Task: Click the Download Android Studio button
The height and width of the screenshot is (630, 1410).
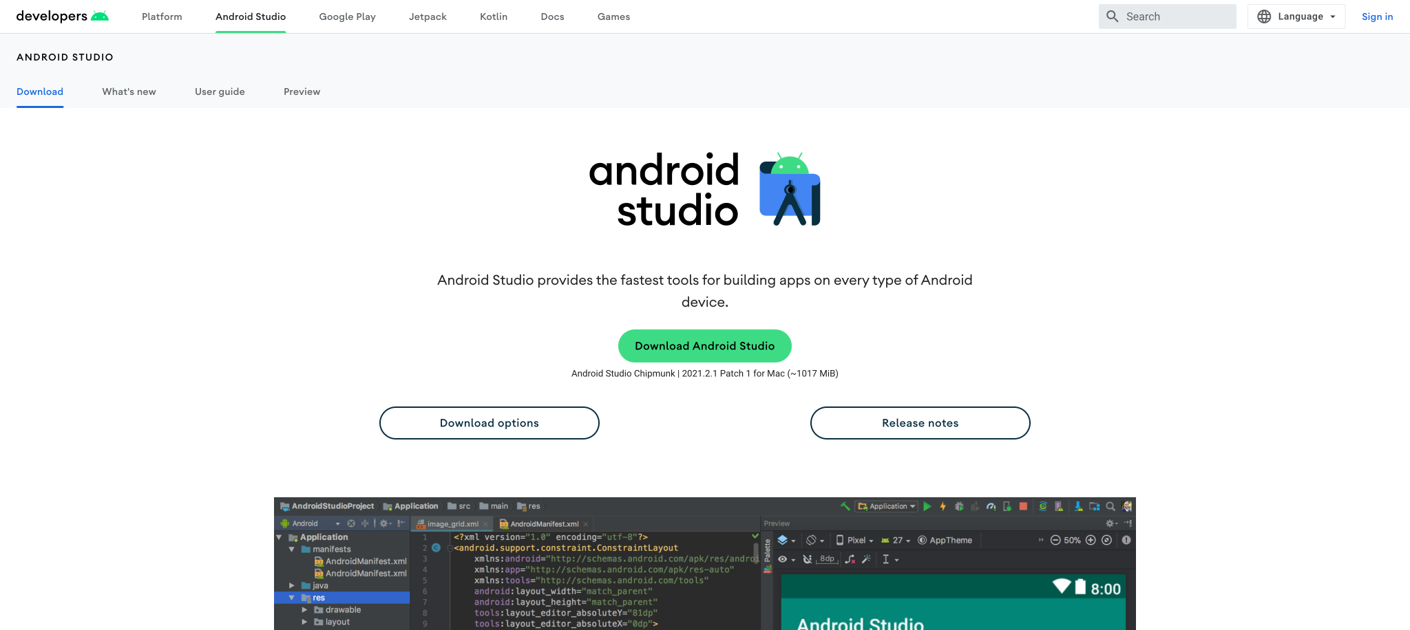Action: coord(704,346)
